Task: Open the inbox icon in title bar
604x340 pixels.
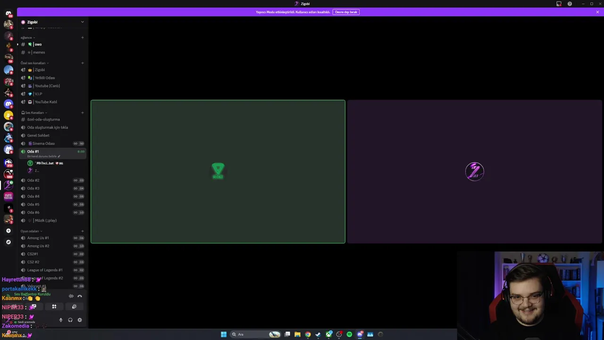Action: [559, 4]
